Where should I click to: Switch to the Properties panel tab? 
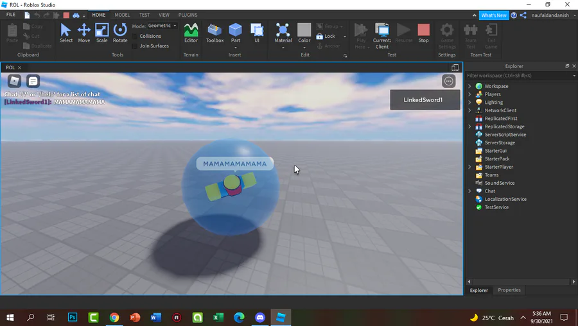coord(509,290)
